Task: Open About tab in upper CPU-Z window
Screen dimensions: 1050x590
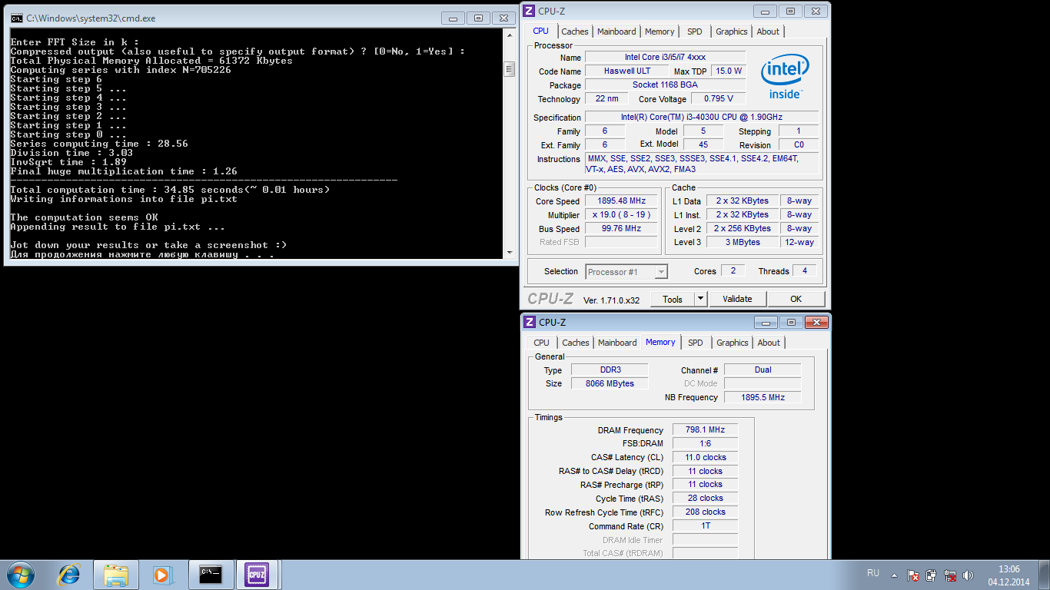Action: click(768, 31)
